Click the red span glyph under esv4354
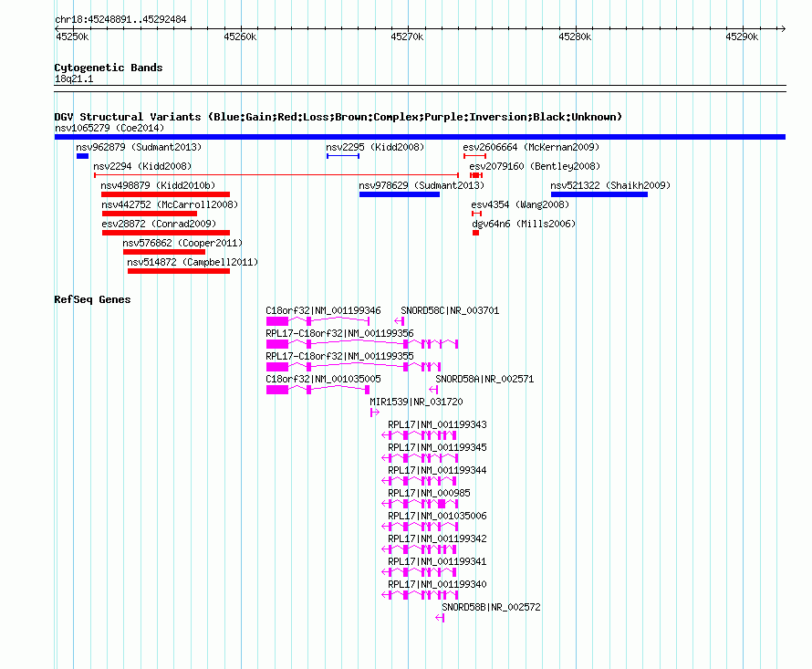This screenshot has height=669, width=812. pyautogui.click(x=477, y=214)
